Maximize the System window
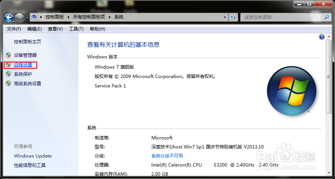 click(309, 4)
